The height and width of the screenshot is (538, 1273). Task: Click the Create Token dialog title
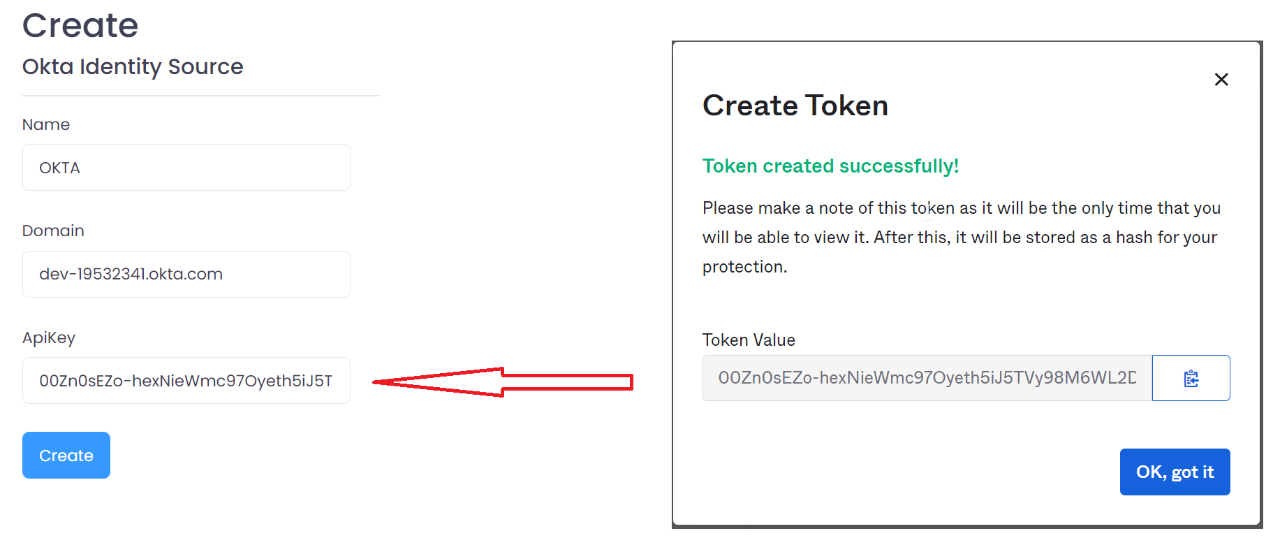[x=795, y=106]
